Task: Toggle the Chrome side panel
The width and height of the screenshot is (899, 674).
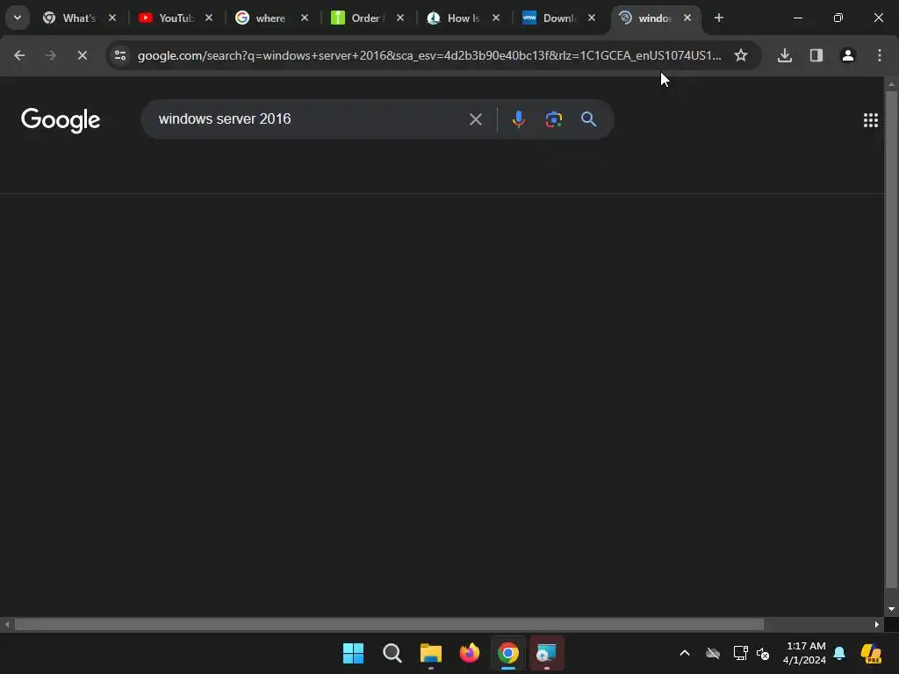Action: point(816,55)
